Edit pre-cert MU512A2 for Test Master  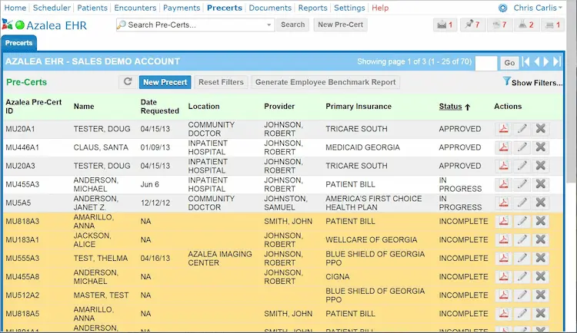pos(522,295)
